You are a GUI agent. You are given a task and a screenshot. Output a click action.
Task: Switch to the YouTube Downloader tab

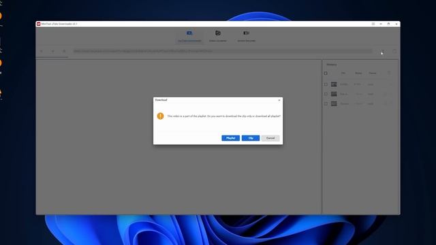coord(189,36)
